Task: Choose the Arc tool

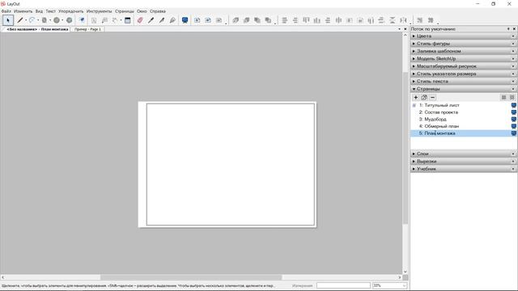Action: (x=32, y=20)
